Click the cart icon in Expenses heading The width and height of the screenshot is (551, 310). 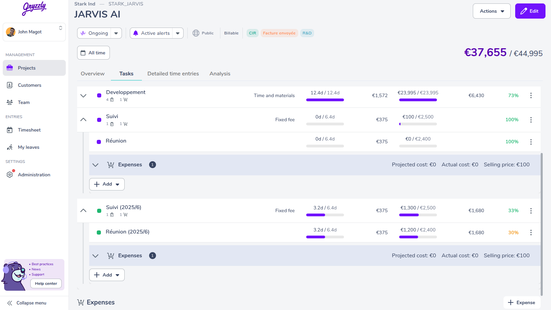(x=81, y=302)
